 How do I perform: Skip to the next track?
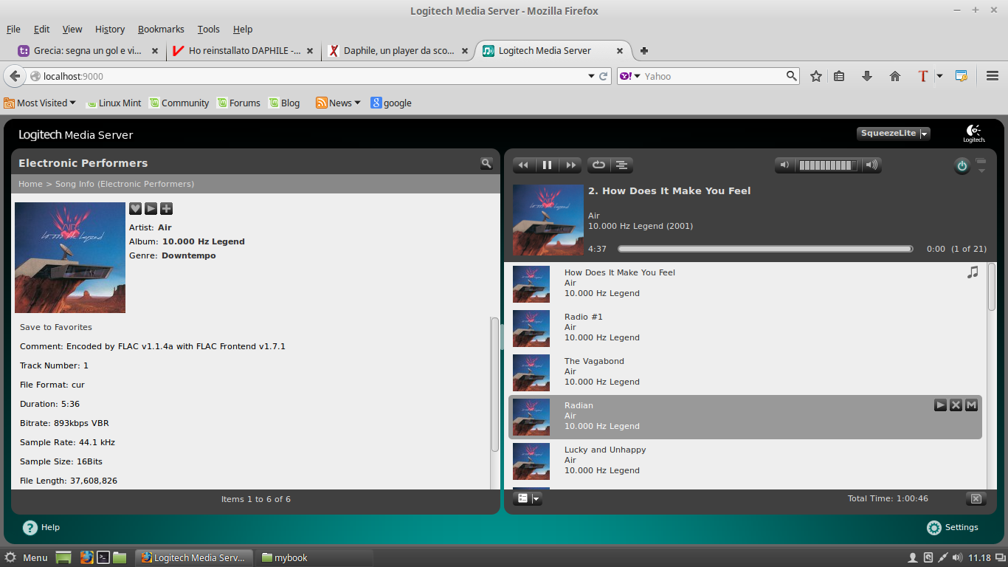pyautogui.click(x=570, y=165)
